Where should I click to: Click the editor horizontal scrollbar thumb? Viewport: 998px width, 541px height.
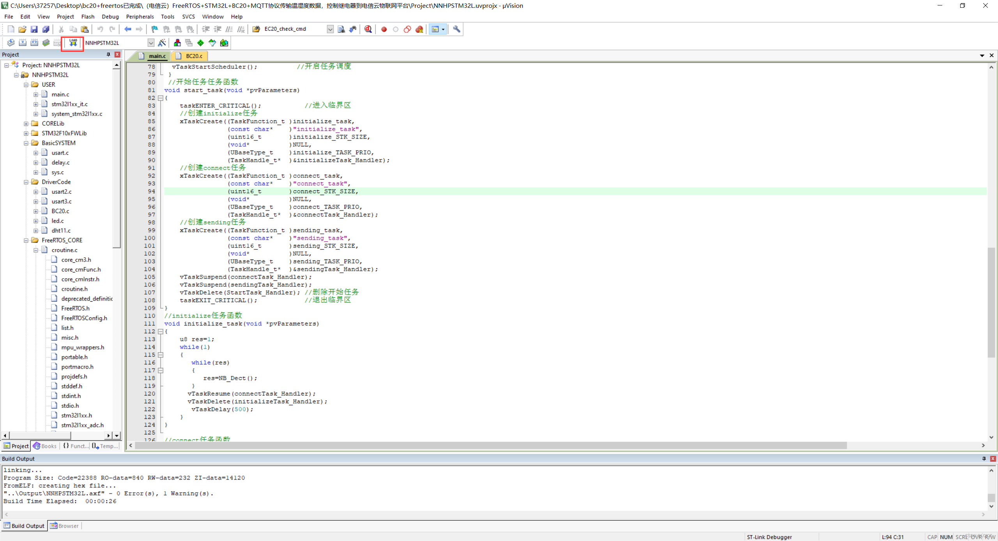click(x=490, y=445)
